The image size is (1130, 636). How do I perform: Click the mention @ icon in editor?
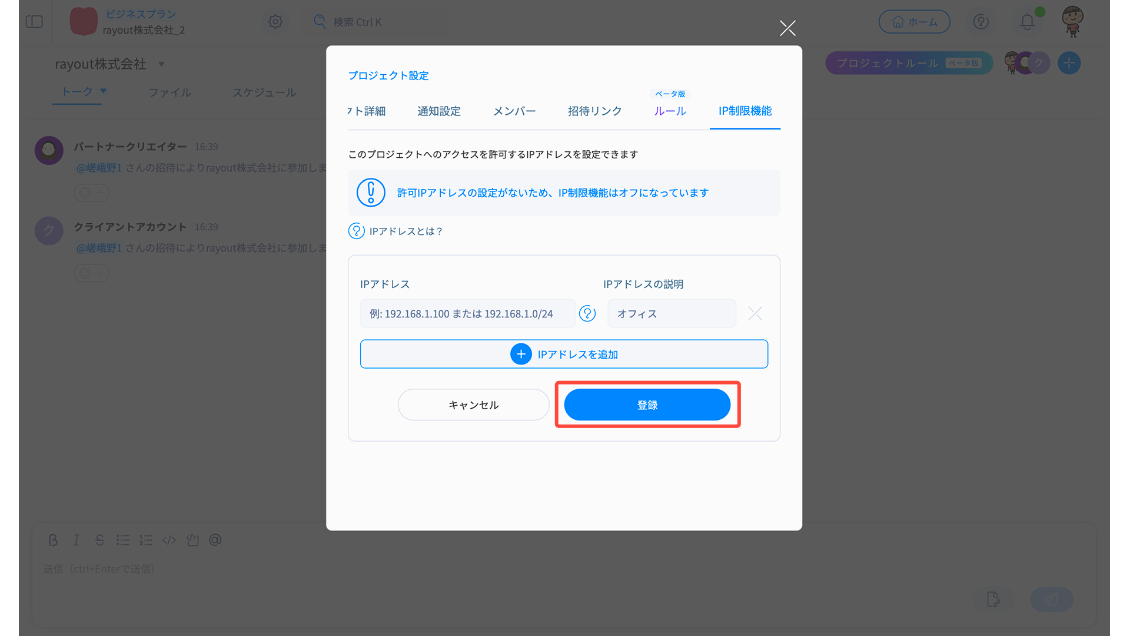pos(215,540)
